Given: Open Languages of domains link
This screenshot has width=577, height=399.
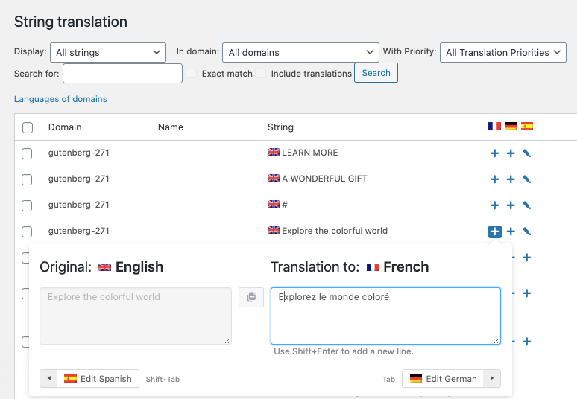Looking at the screenshot, I should pos(60,99).
